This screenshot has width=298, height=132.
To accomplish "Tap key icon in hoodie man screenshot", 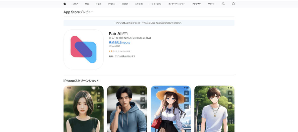I will pyautogui.click(x=143, y=107).
